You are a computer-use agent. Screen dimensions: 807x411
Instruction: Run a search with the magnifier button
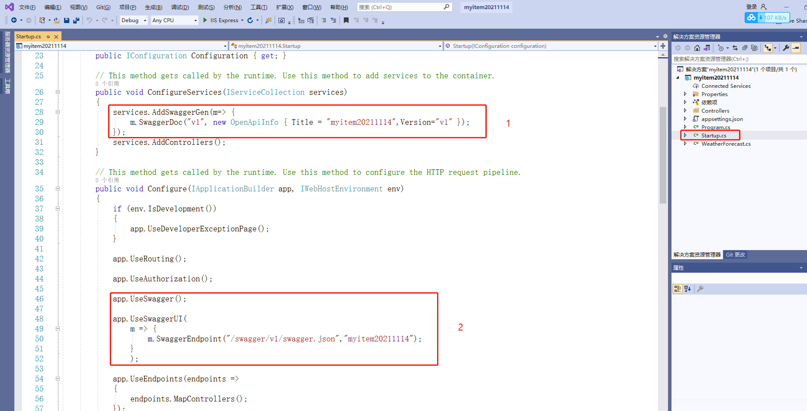pyautogui.click(x=446, y=7)
